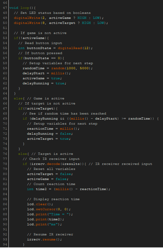Click line number 47 in the gutter
This screenshot has width=163, height=248.
point(5,8)
